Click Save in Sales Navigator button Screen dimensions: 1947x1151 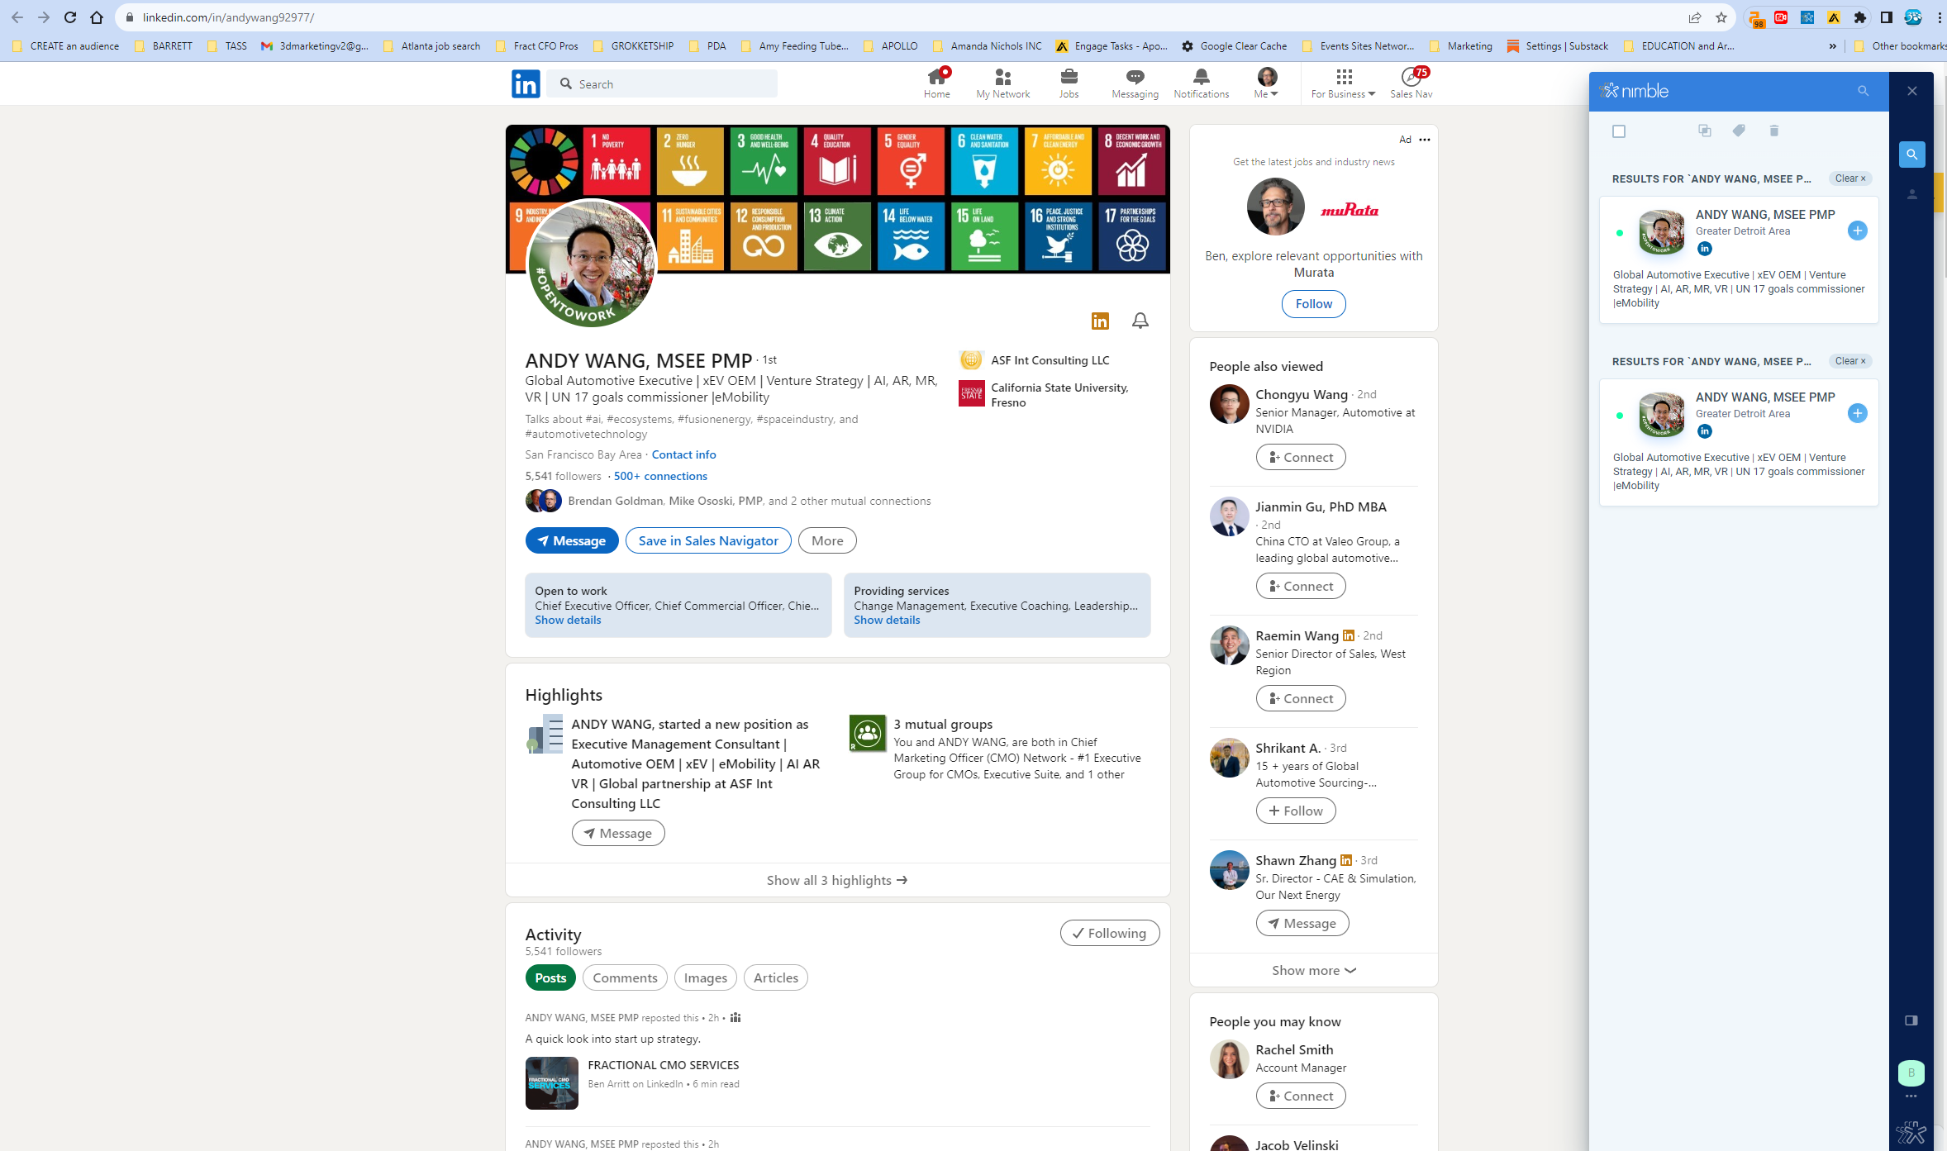[x=707, y=540]
